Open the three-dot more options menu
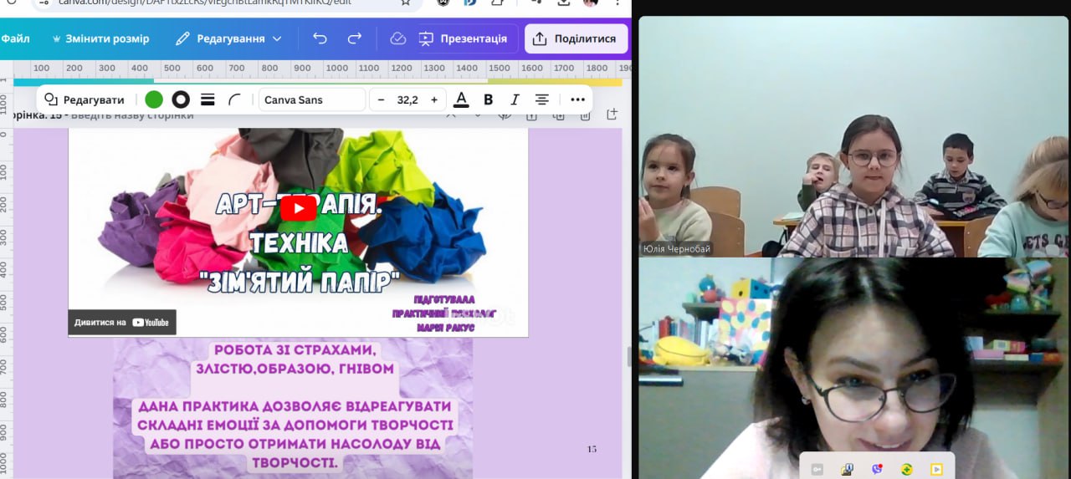The width and height of the screenshot is (1071, 479). coord(578,99)
